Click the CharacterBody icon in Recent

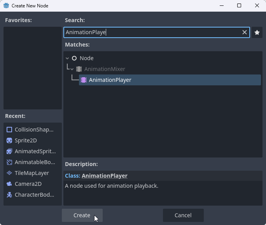pyautogui.click(x=9, y=195)
